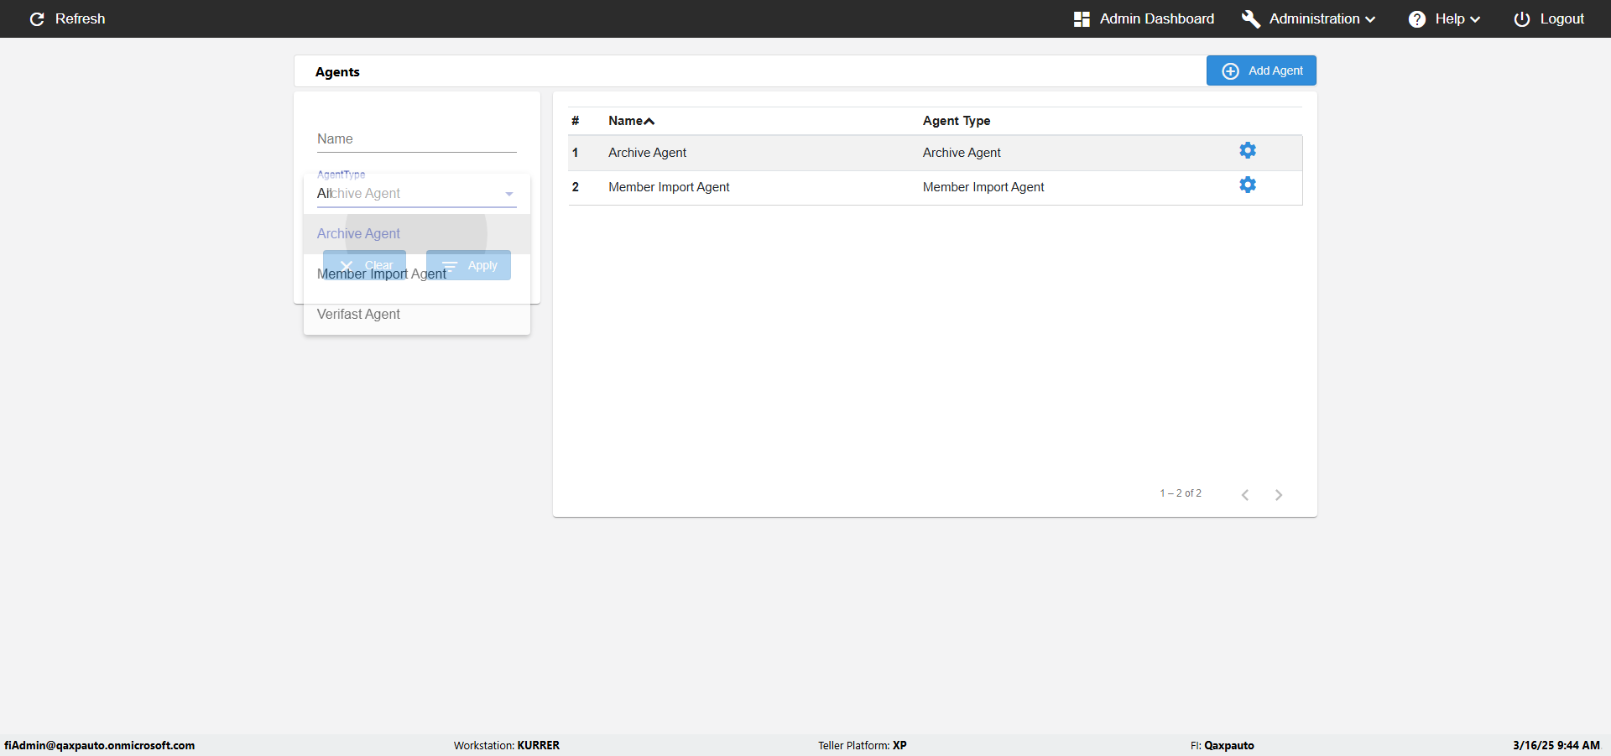Click Archive Agent type cell in table
The width and height of the screenshot is (1611, 756).
point(962,153)
